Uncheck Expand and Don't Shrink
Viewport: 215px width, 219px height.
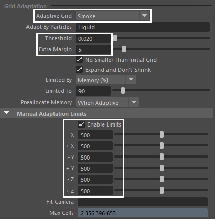click(x=79, y=70)
